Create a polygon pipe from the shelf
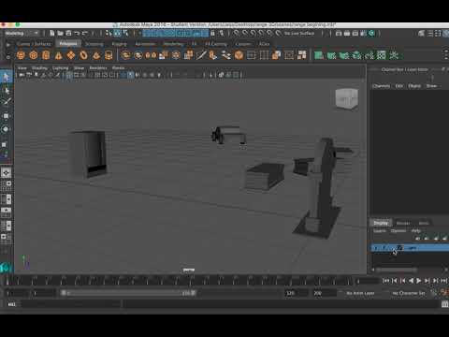The width and height of the screenshot is (449, 337). point(109,55)
